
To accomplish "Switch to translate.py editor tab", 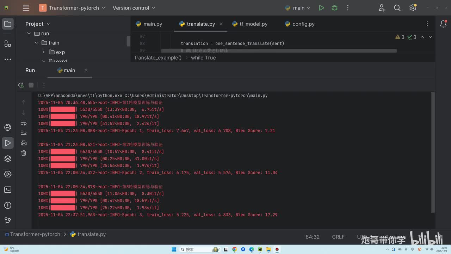I will (x=197, y=24).
